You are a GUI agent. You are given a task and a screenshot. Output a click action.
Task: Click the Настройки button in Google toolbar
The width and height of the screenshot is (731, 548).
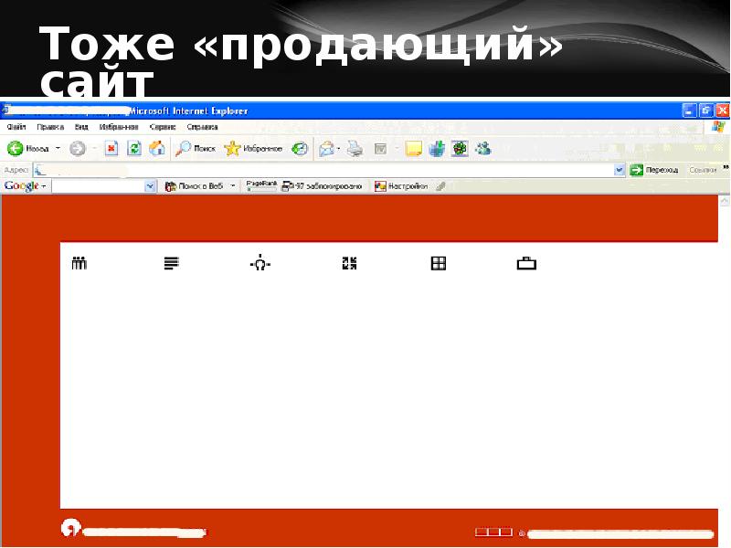[401, 186]
